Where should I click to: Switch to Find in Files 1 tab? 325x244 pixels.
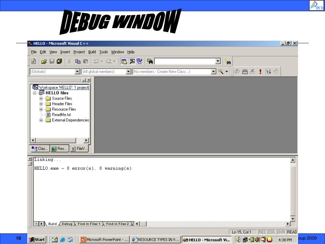click(89, 224)
